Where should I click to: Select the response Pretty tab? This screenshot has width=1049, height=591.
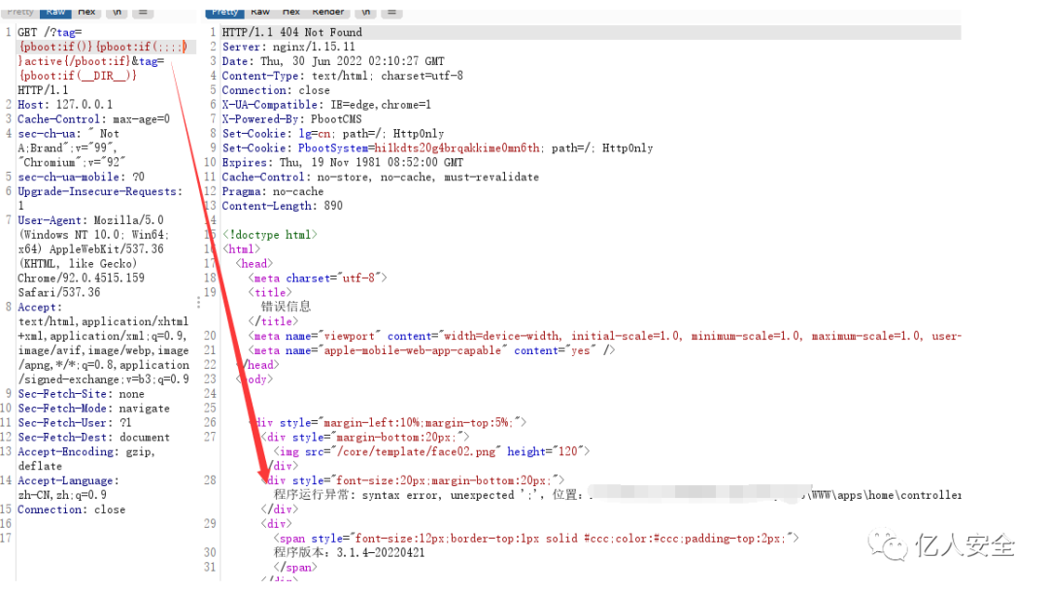click(x=224, y=12)
